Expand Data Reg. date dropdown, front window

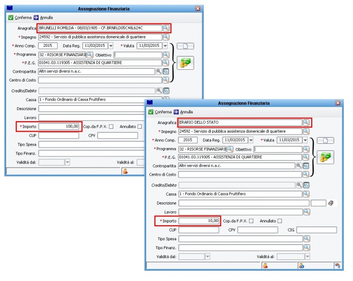[251, 140]
